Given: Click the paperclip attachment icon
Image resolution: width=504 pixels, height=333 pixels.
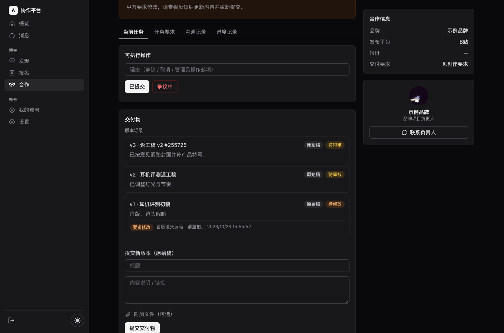Looking at the screenshot, I should click(128, 314).
